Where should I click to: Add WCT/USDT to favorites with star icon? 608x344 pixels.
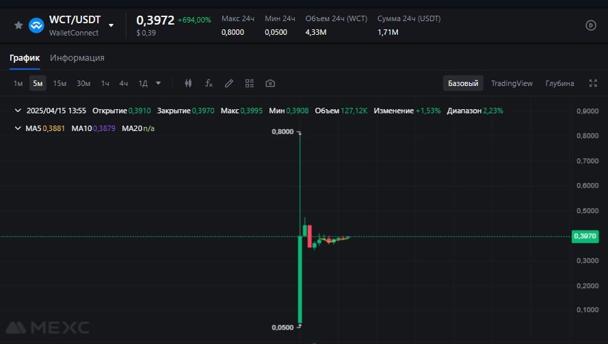click(x=18, y=25)
